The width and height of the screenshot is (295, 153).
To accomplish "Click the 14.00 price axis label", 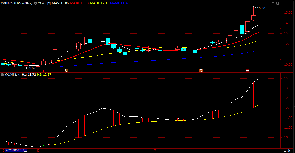I will pos(288,23).
